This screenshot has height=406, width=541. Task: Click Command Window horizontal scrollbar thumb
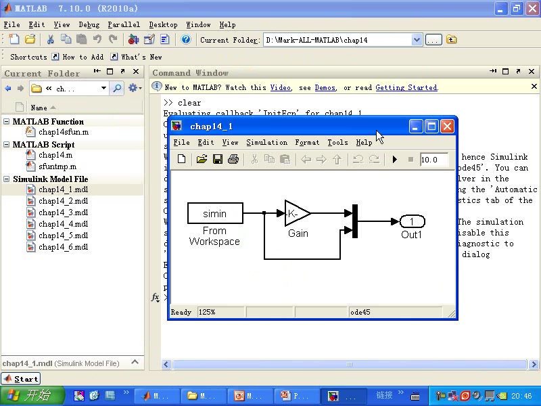tap(349, 364)
